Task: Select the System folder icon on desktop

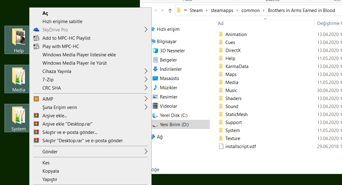Action: pos(18,118)
